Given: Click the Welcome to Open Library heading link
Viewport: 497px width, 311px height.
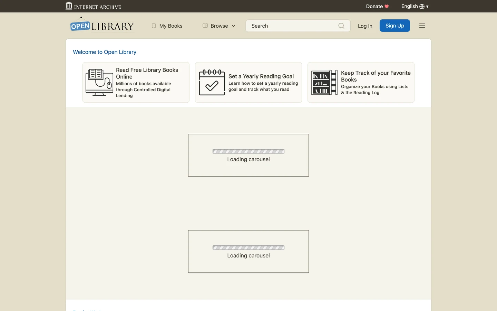Looking at the screenshot, I should click(x=105, y=52).
